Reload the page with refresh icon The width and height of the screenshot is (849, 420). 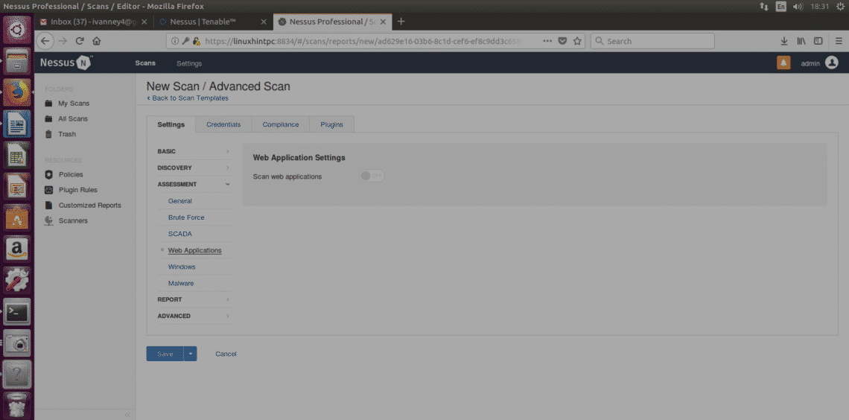(80, 41)
